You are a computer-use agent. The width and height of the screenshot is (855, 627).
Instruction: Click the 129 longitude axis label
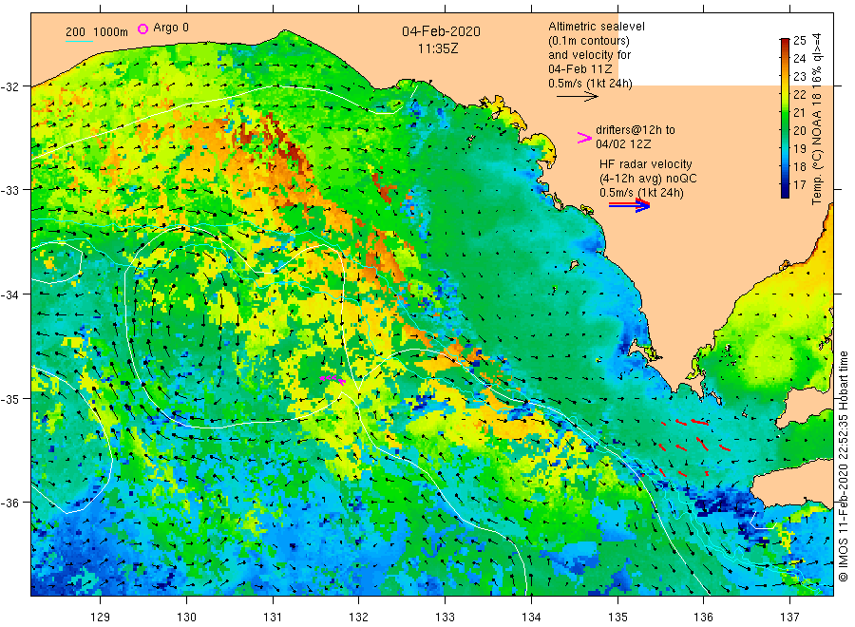coord(101,617)
